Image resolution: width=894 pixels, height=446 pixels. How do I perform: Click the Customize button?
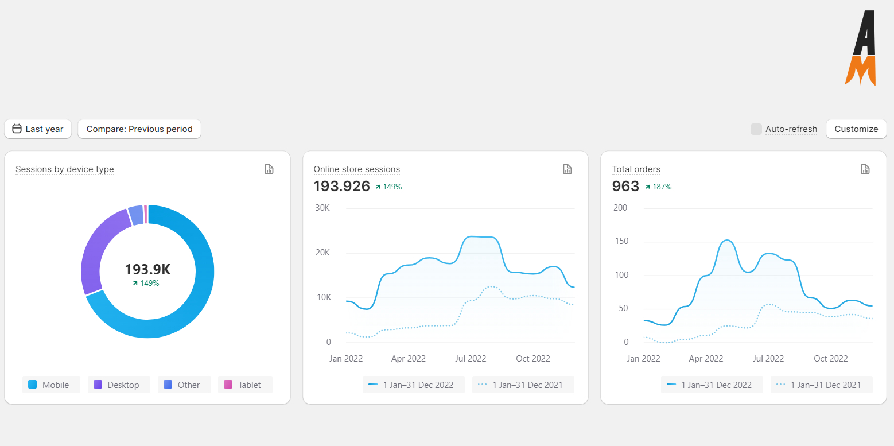pyautogui.click(x=856, y=129)
